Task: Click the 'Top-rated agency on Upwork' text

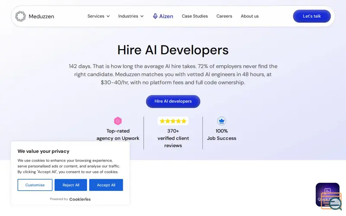Action: (x=118, y=134)
